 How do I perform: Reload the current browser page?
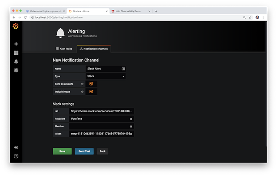click(x=25, y=17)
